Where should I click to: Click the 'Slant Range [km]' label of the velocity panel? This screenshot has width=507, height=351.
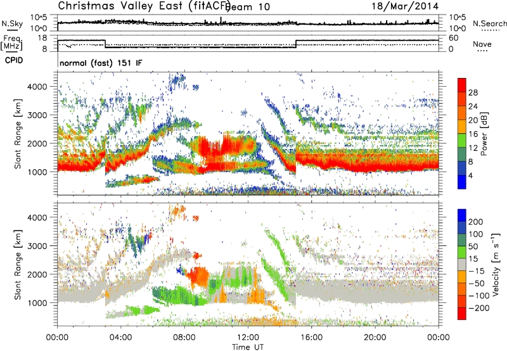point(18,264)
